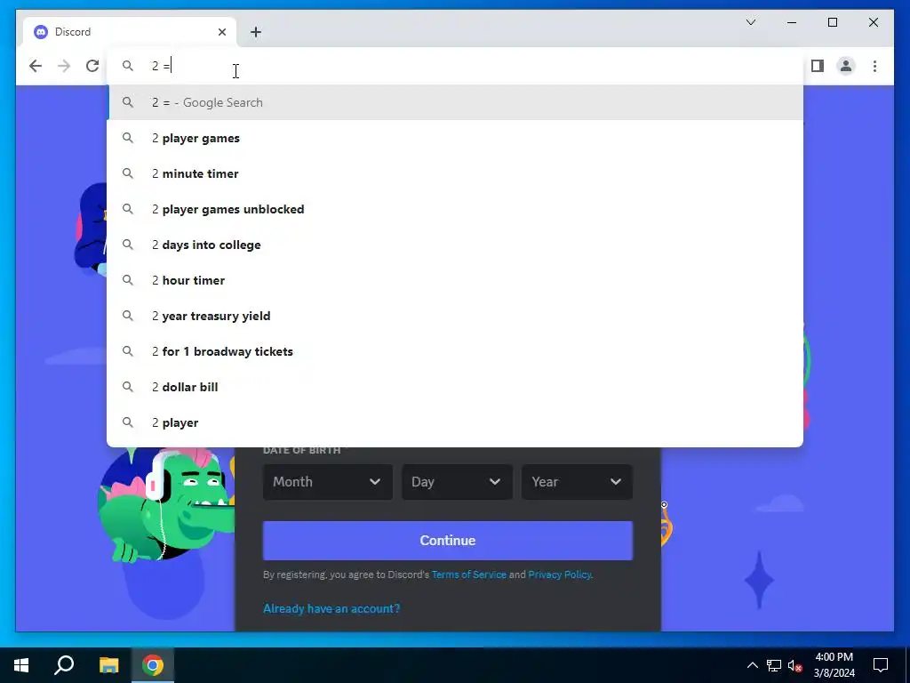Image resolution: width=910 pixels, height=683 pixels.
Task: Open the Day date of birth dropdown
Action: point(457,482)
